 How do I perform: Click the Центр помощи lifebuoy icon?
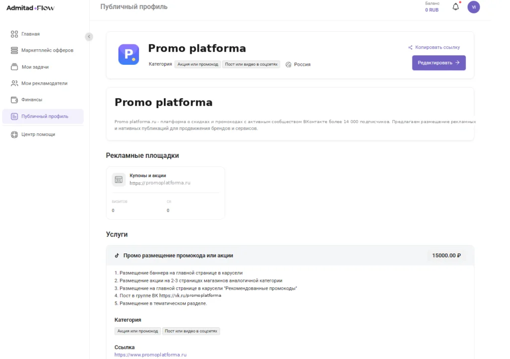14,134
